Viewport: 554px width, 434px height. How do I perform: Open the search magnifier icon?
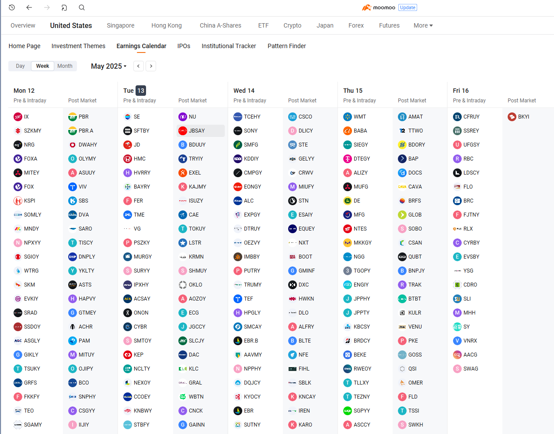tap(82, 7)
